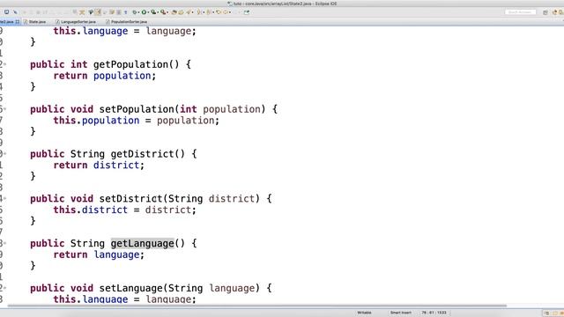The image size is (564, 317).
Task: Switch to the Java perspective icon
Action: pos(554,12)
